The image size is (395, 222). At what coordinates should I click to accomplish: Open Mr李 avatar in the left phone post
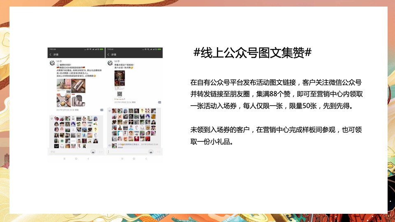coord(52,63)
